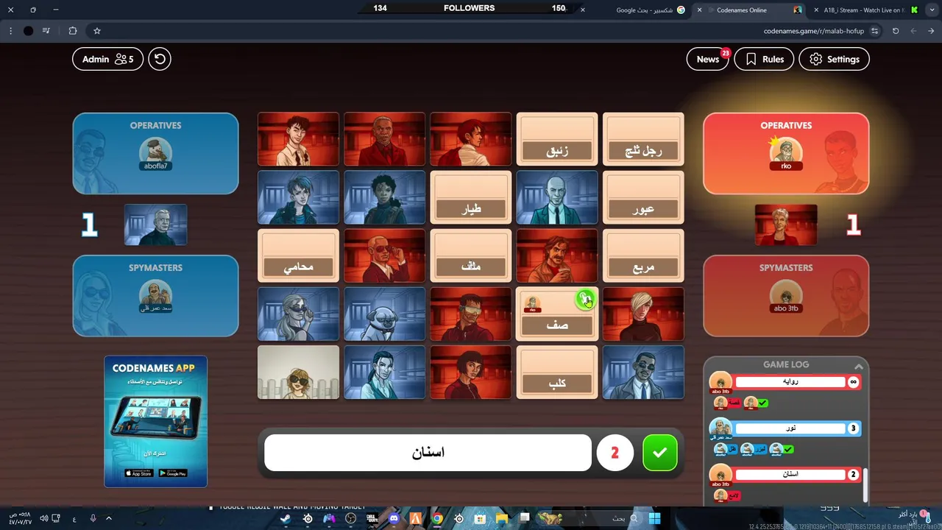Screen dimensions: 942x530
Task: Click رواية clue entry in Game Log
Action: point(790,382)
